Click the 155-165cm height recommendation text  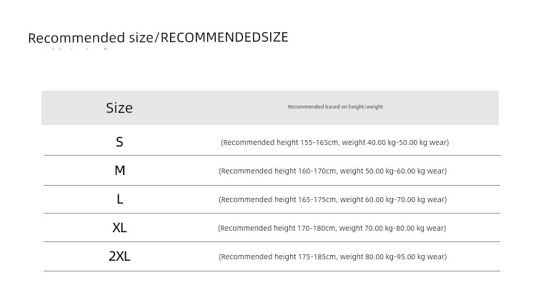point(334,142)
